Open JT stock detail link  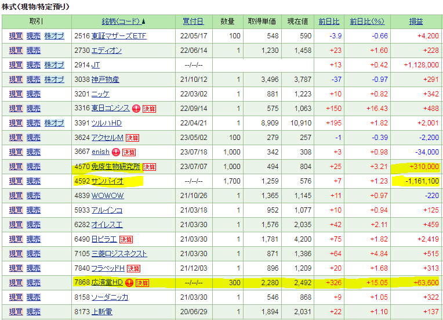(x=96, y=65)
